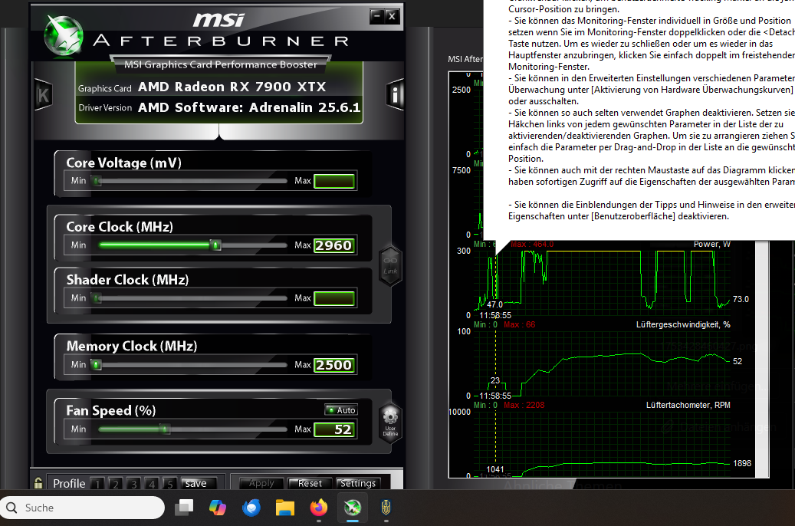Click the search magnifier icon in the taskbar
This screenshot has height=526, width=795.
pyautogui.click(x=11, y=508)
